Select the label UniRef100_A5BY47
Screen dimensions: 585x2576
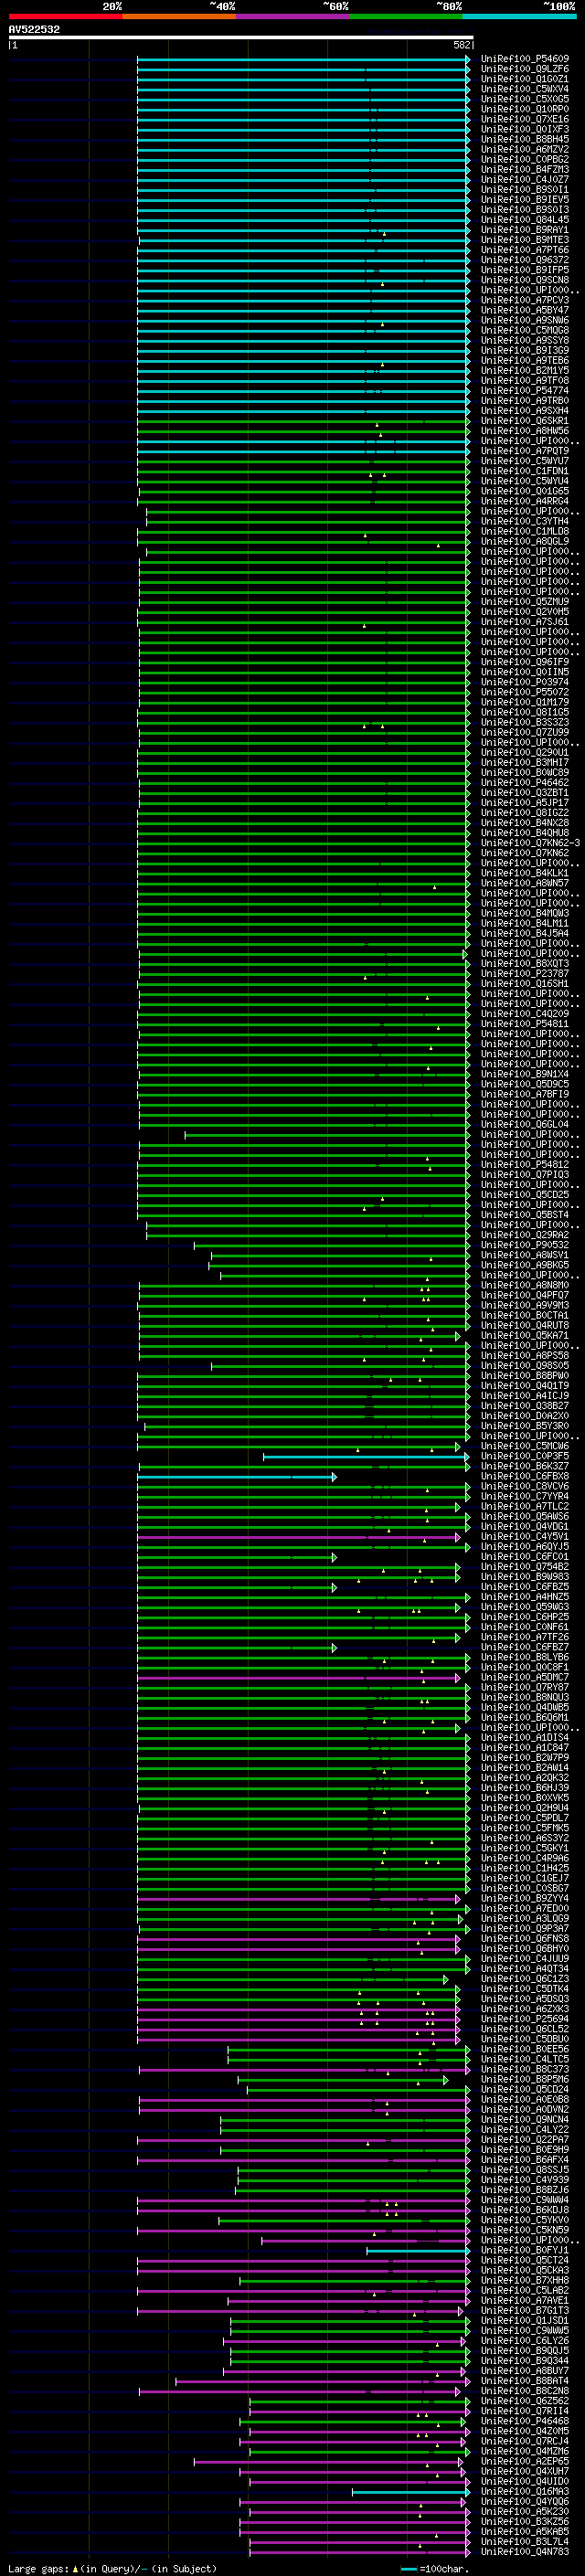524,310
